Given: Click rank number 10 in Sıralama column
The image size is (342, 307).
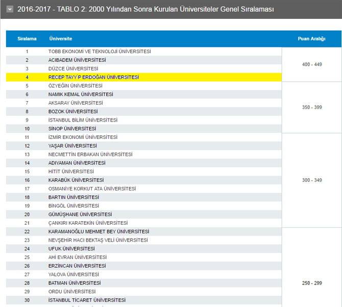Looking at the screenshot, I should click(x=27, y=129).
